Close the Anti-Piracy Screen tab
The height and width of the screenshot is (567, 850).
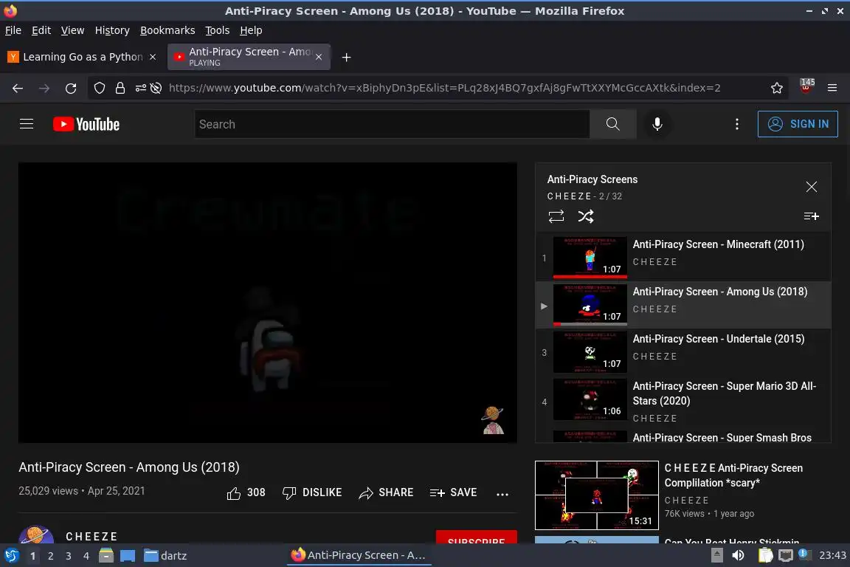tap(319, 57)
